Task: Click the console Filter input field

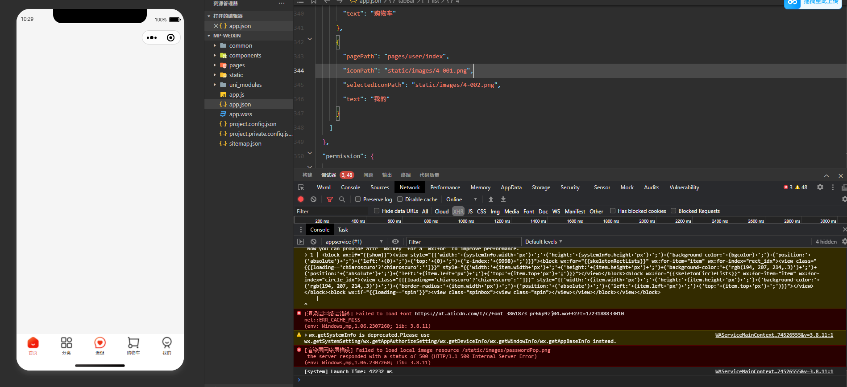Action: pyautogui.click(x=464, y=242)
